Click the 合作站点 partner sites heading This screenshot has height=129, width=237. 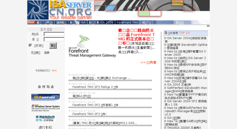pos(46,87)
